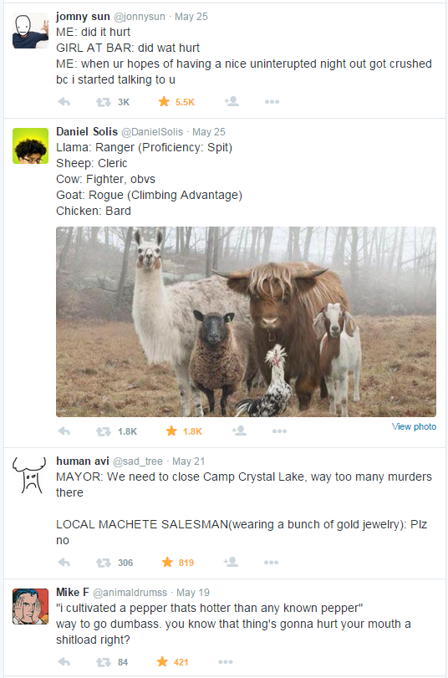Click the View photo link

tap(414, 426)
